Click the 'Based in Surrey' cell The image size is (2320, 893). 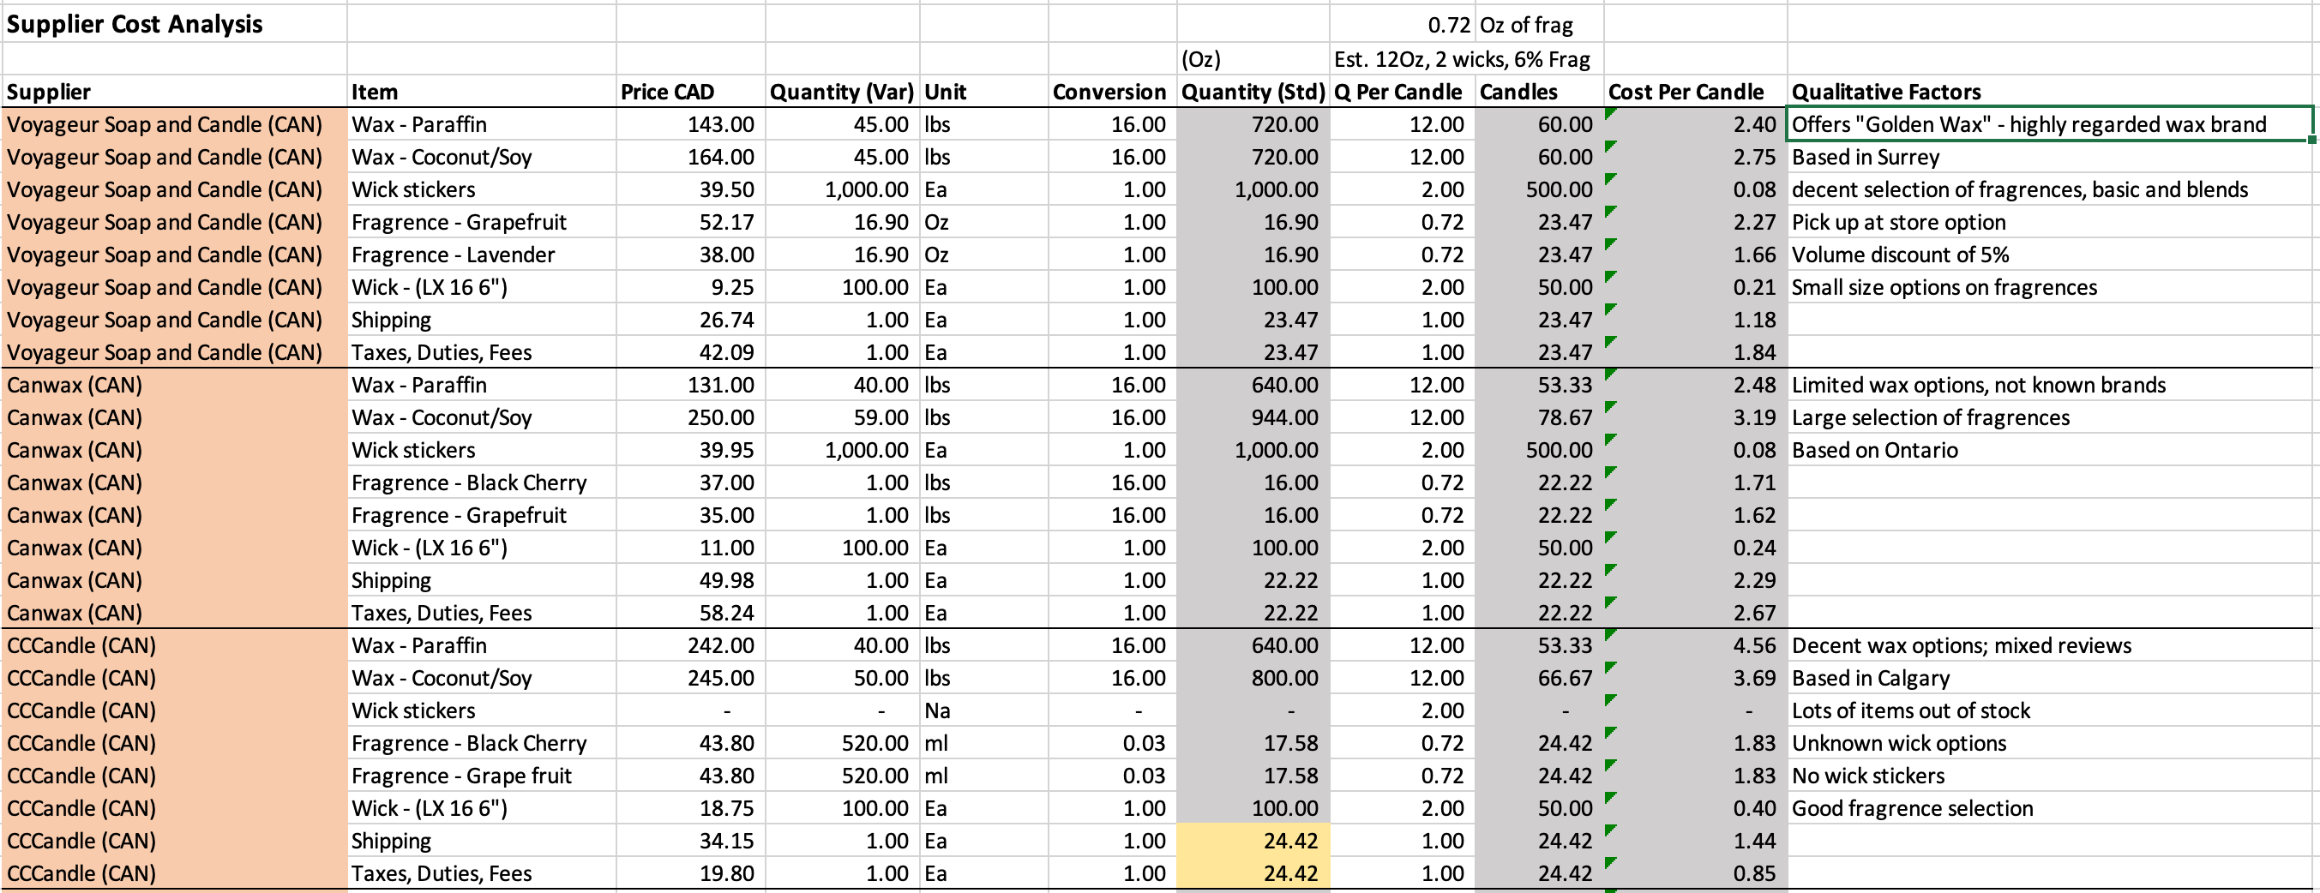tap(2049, 157)
